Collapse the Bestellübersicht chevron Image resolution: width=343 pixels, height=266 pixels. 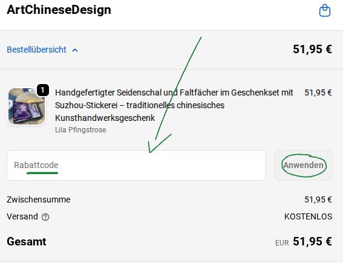coord(75,50)
